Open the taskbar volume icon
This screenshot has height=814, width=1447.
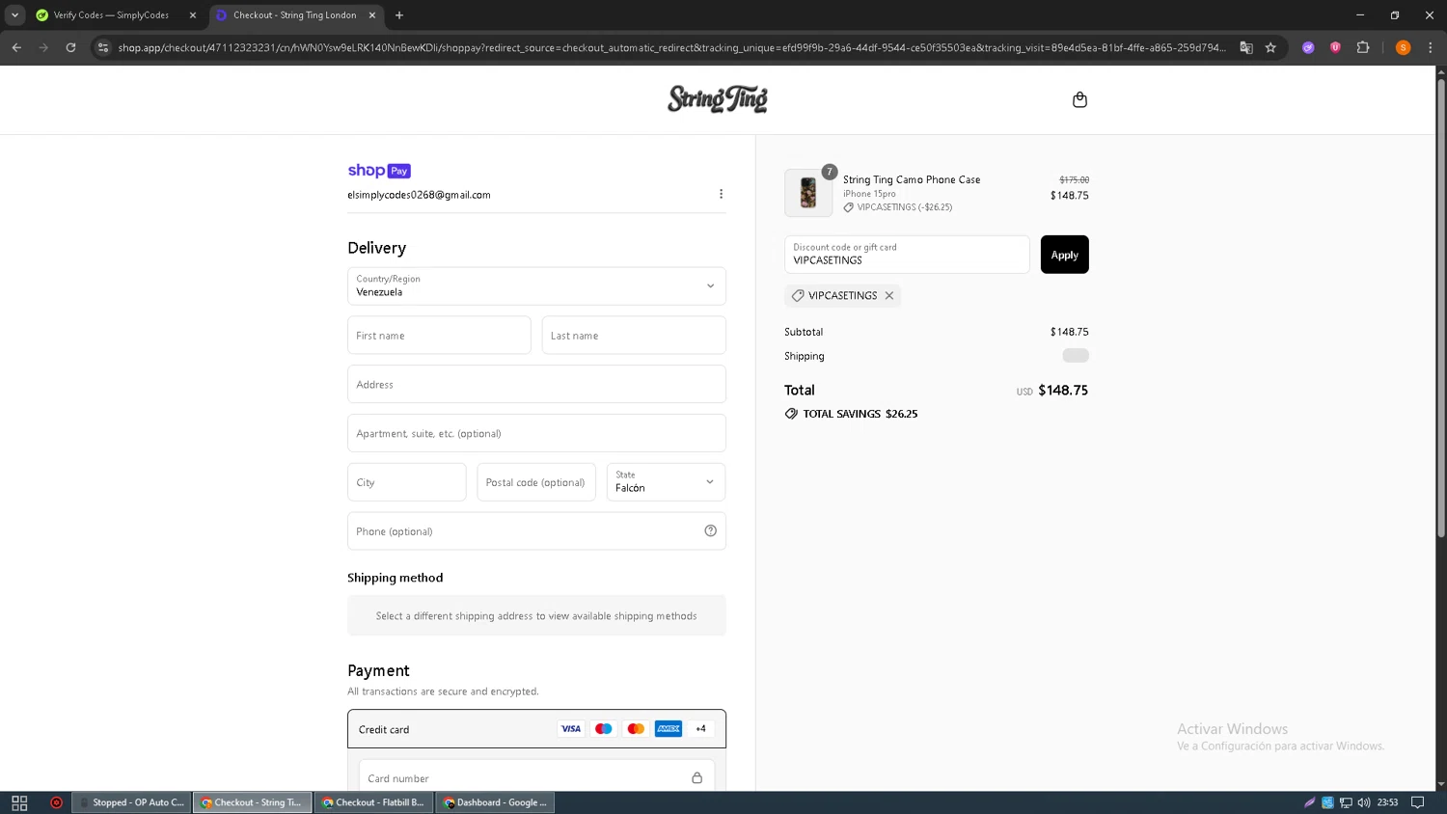[1363, 802]
